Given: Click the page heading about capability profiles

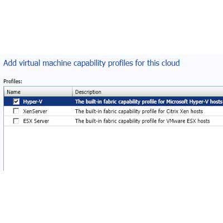Looking at the screenshot, I should [x=91, y=63].
